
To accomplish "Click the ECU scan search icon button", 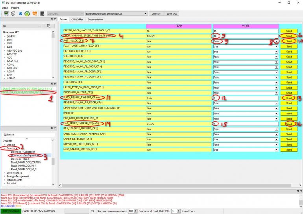I will tap(49, 26).
